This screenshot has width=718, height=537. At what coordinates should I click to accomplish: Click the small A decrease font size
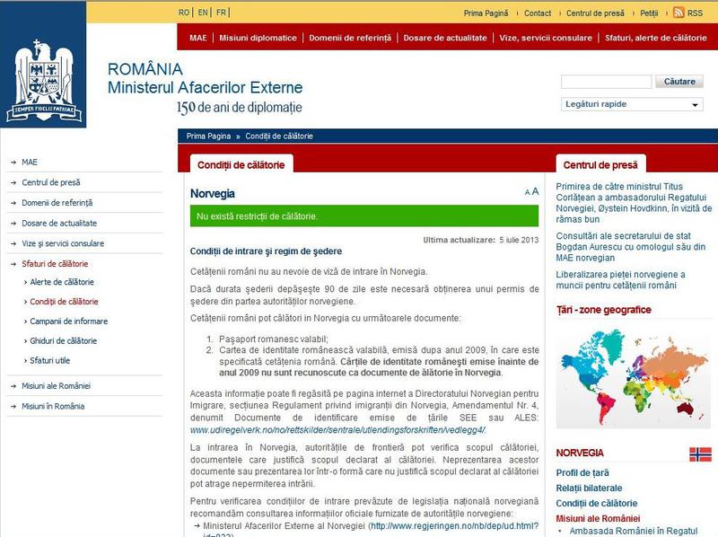(x=527, y=193)
